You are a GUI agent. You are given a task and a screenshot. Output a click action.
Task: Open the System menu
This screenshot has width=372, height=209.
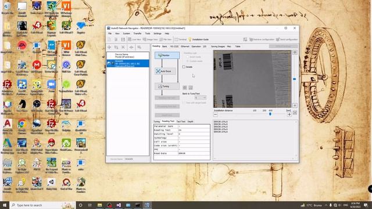(126, 34)
